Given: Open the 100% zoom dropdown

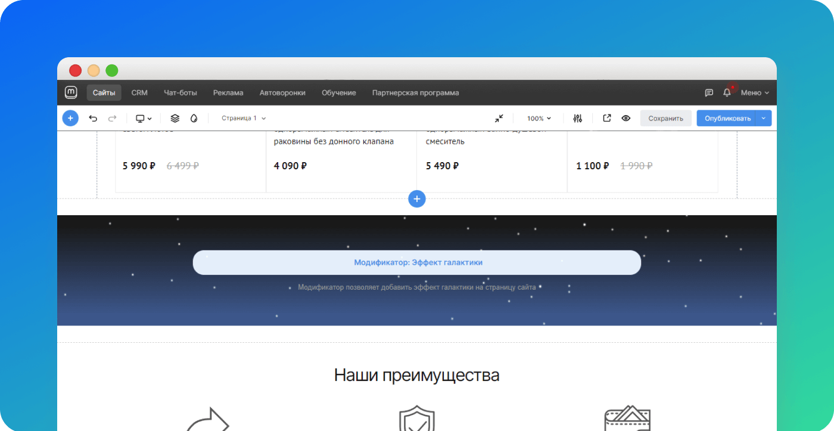Looking at the screenshot, I should pos(539,118).
